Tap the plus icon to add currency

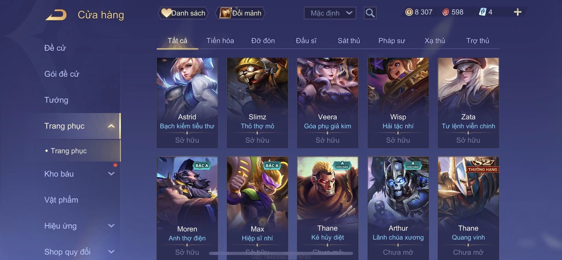518,12
